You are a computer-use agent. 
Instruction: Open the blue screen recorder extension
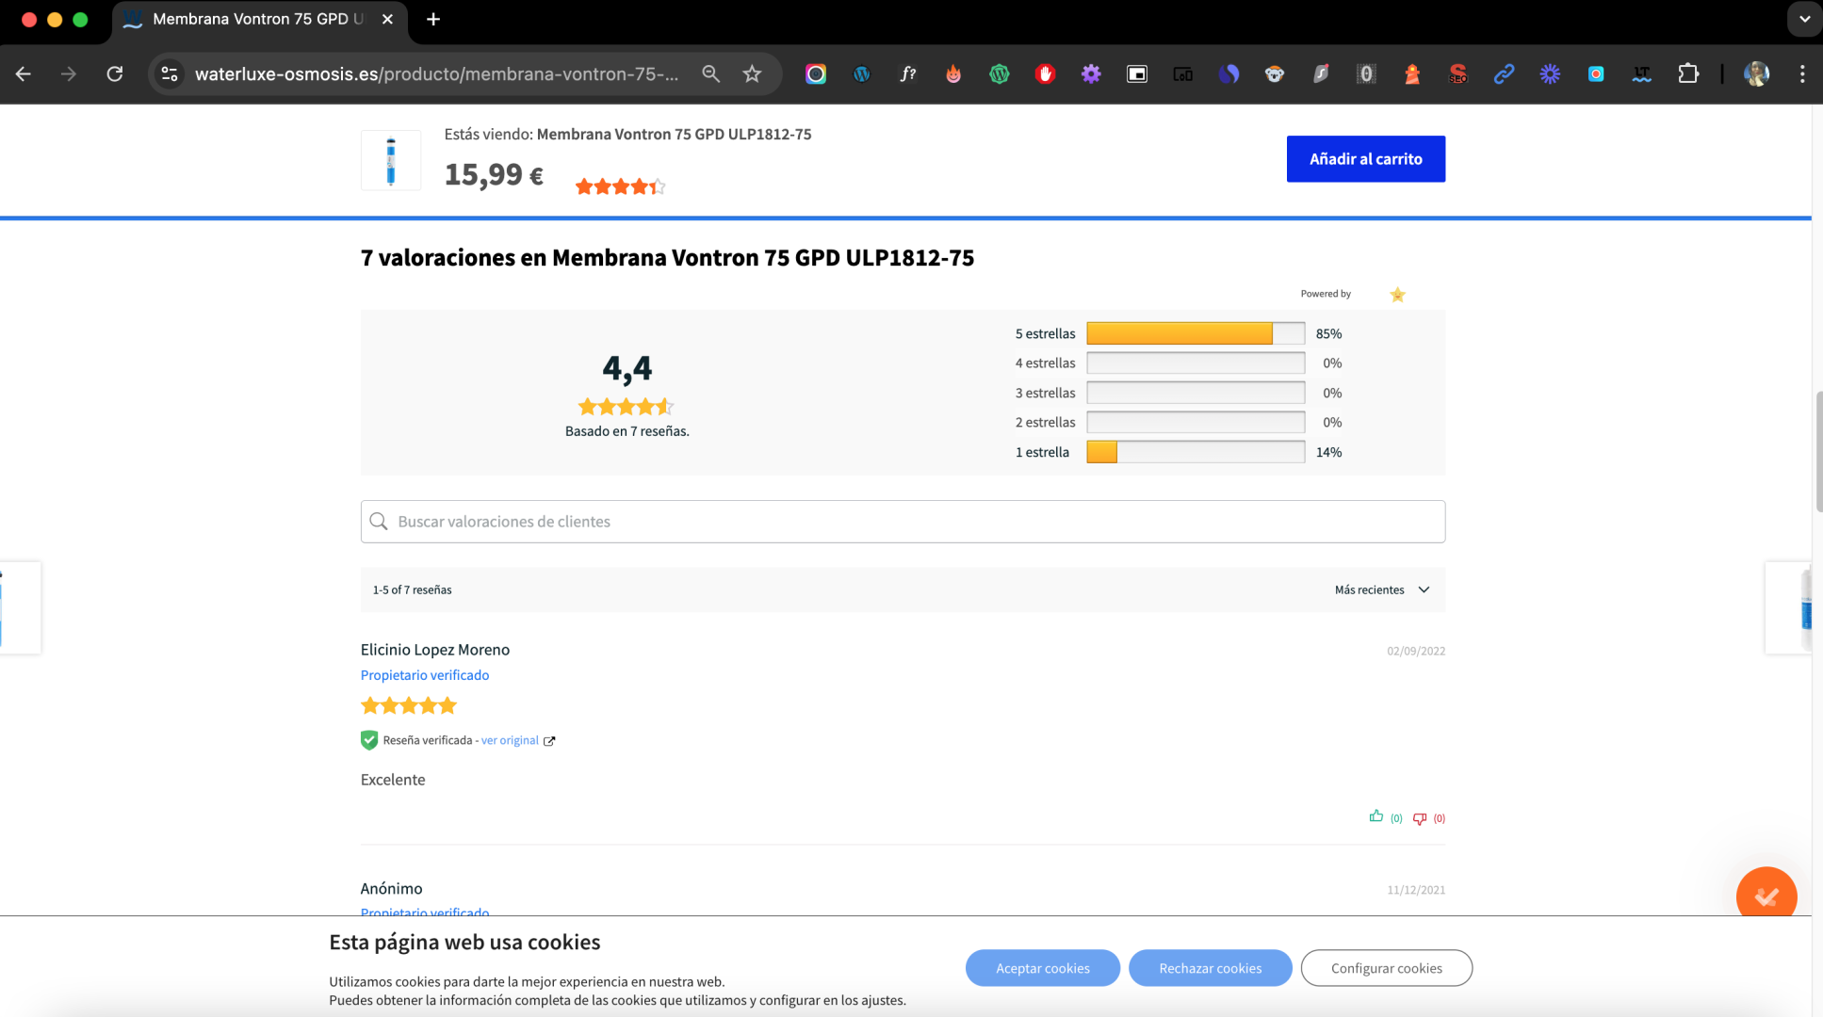point(1596,73)
